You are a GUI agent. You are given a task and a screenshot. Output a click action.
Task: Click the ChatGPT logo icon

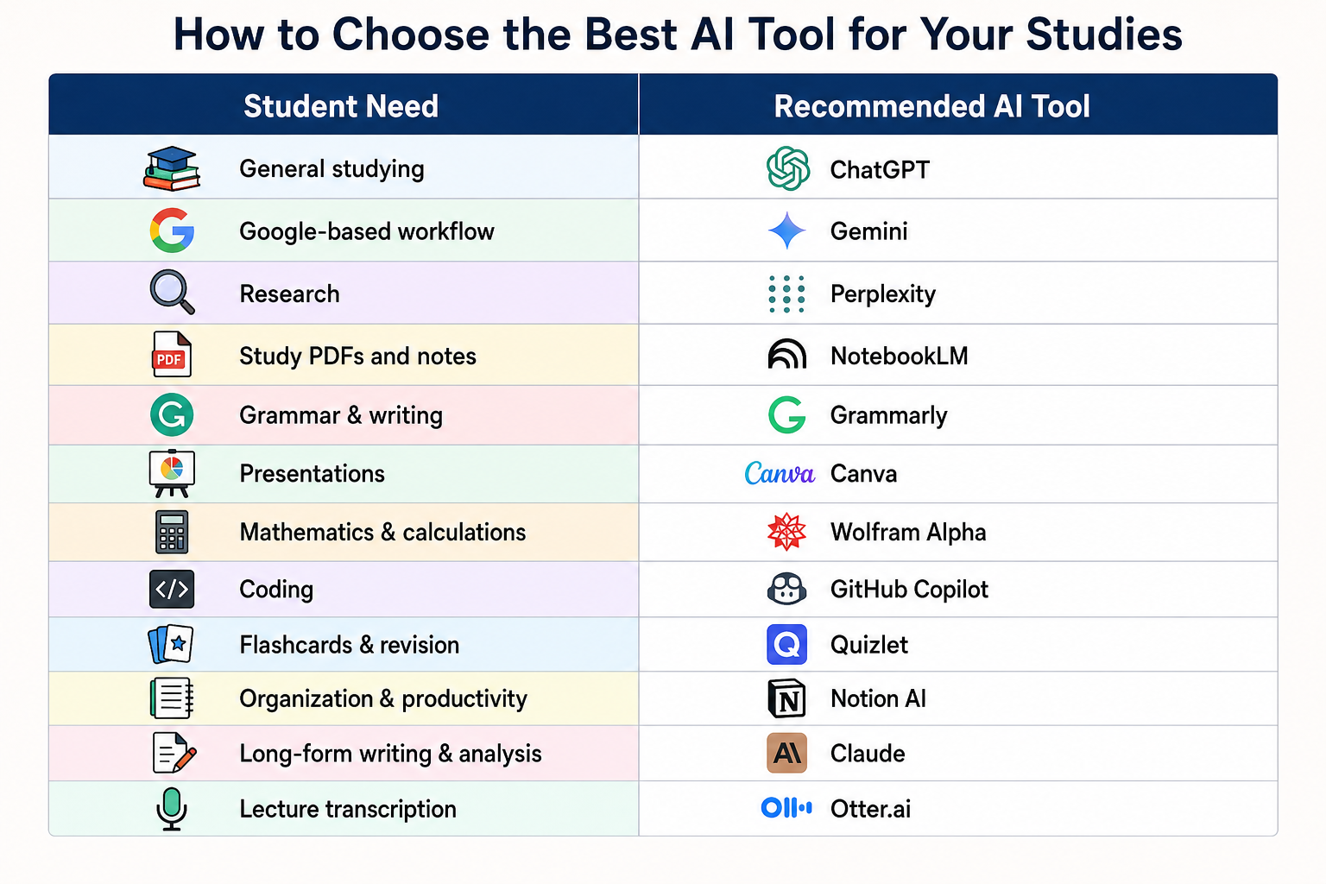tap(787, 168)
